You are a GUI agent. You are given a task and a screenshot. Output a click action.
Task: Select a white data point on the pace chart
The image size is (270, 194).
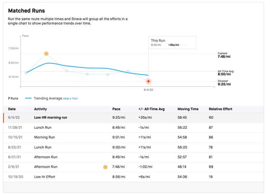[66, 71]
